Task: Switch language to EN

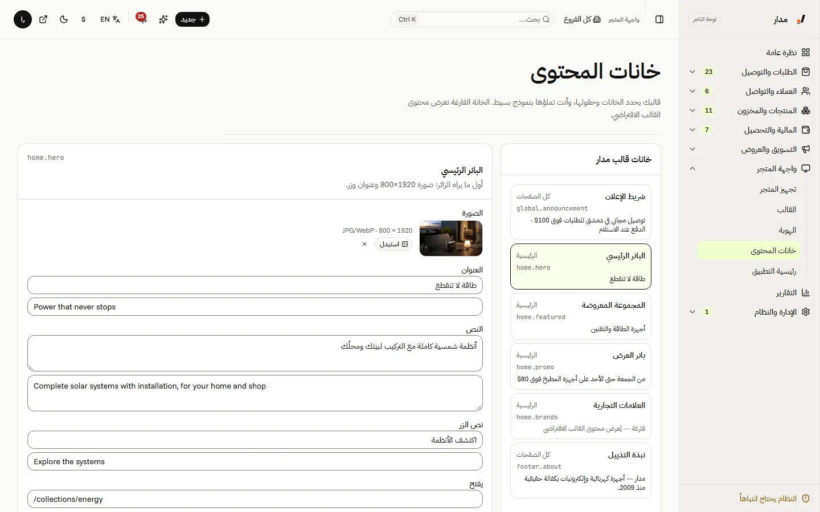Action: coord(110,19)
